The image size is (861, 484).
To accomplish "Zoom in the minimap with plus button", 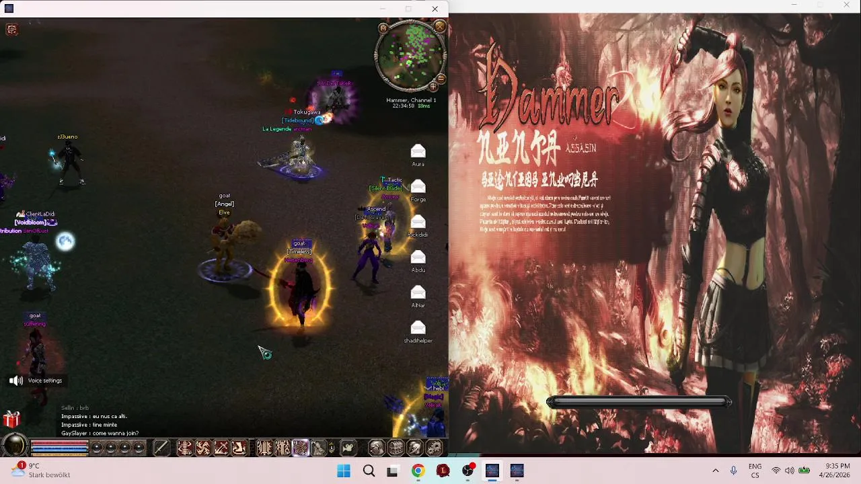I will (434, 86).
